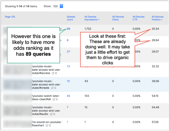This screenshot has width=169, height=131.
Task: Select the highlighted #create table row
Action: pos(84,84)
